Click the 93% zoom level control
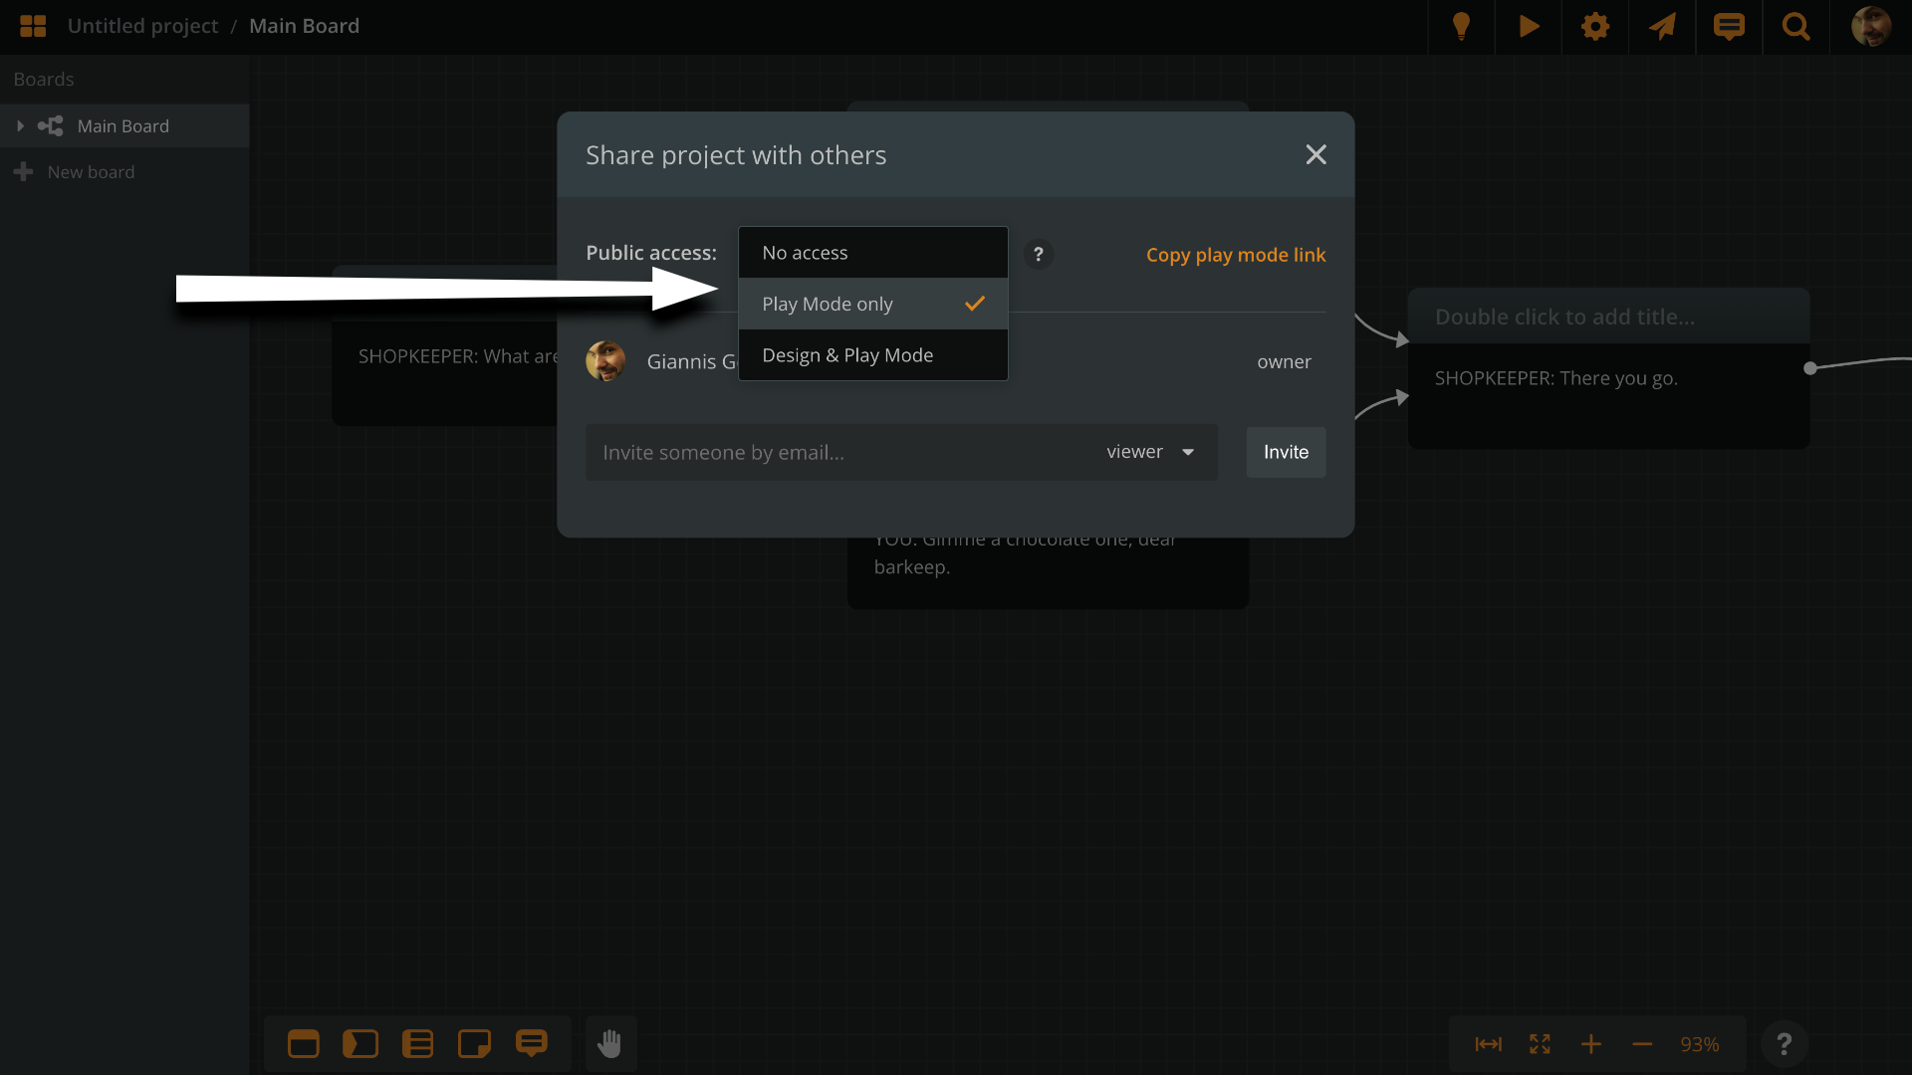The height and width of the screenshot is (1075, 1912). tap(1700, 1044)
